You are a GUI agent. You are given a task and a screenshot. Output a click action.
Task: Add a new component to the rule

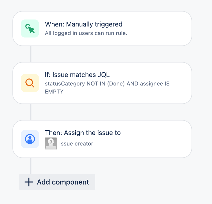point(57,182)
